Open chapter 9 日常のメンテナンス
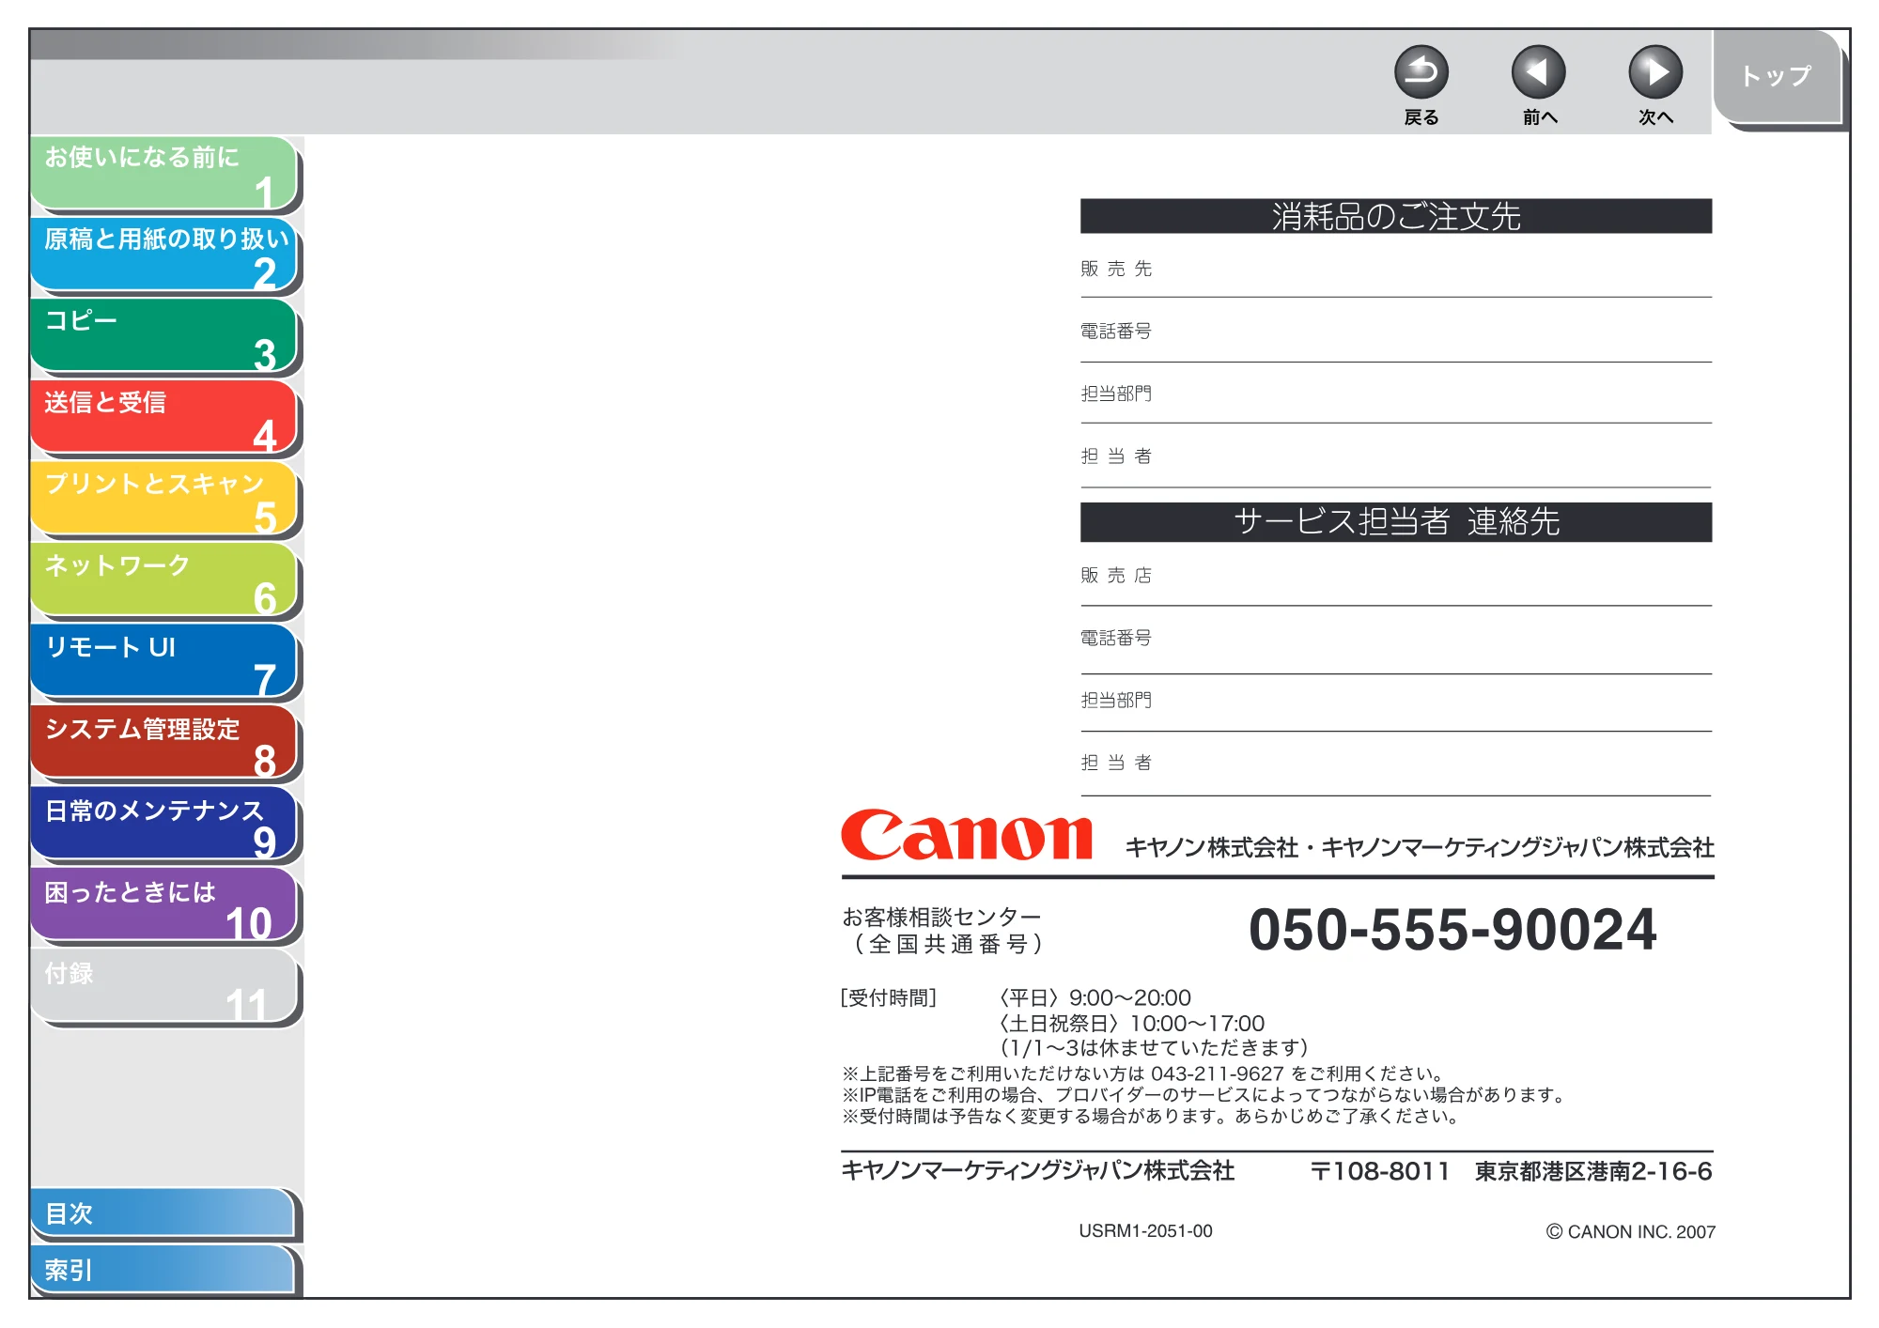This screenshot has width=1879, height=1328. (164, 825)
